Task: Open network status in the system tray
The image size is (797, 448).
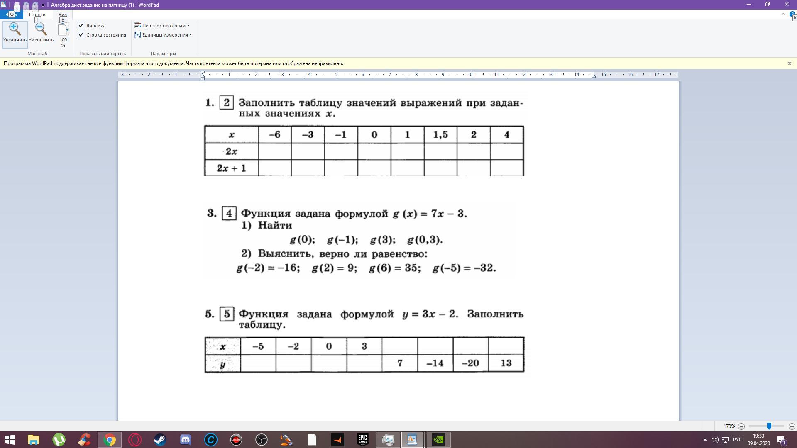Action: 725,440
